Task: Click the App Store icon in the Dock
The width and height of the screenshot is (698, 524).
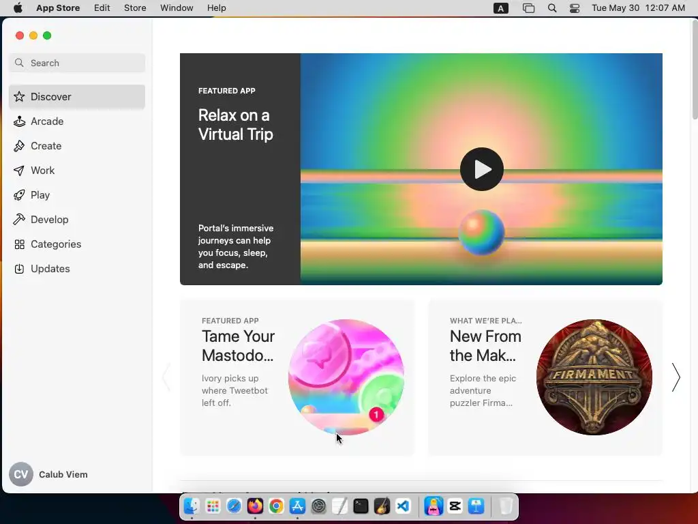Action: (297, 506)
